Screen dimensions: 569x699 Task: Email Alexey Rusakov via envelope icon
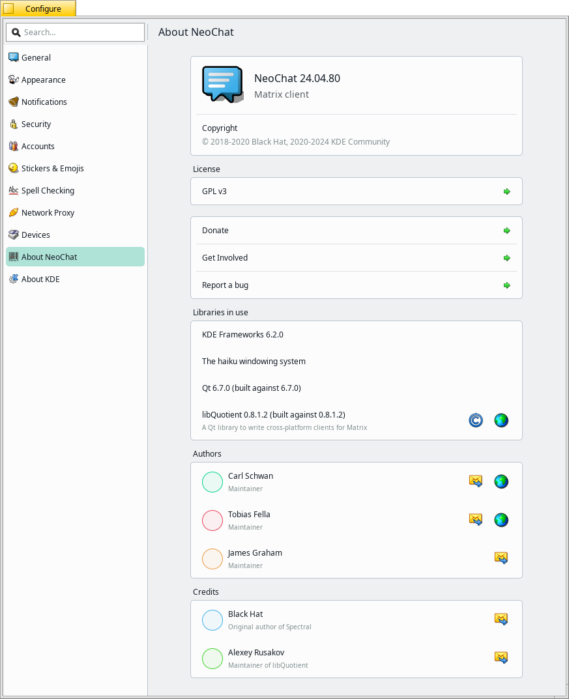(x=501, y=658)
